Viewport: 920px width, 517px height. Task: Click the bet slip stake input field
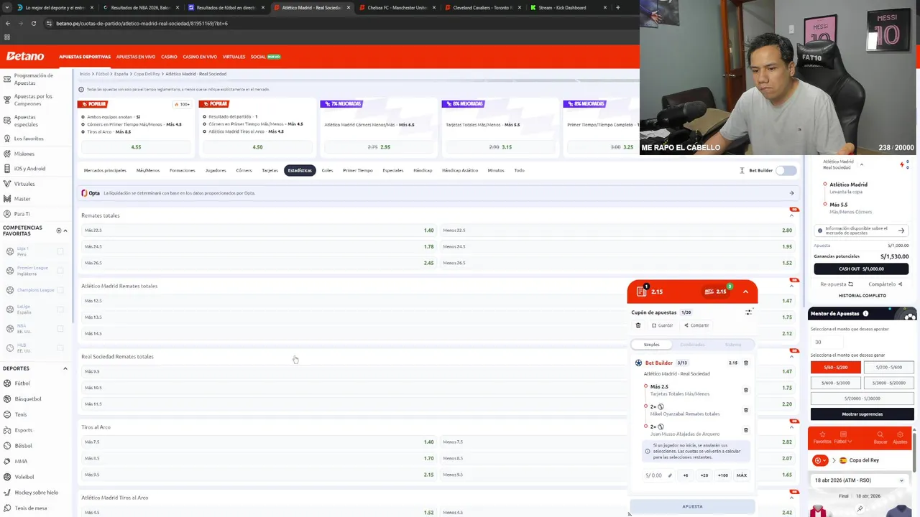[x=658, y=475]
